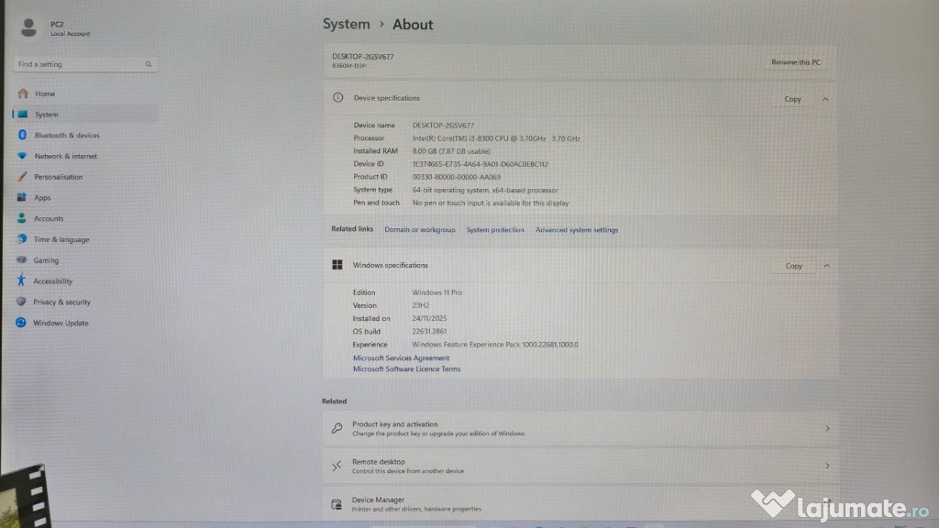Image resolution: width=939 pixels, height=528 pixels.
Task: Click the Rename this PC button
Action: pos(795,62)
